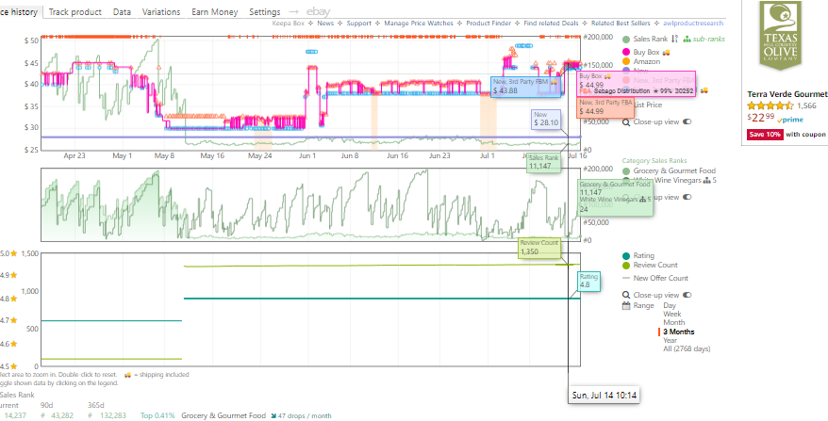Switch to the Track product tab
Screen dimensions: 828x421
75,11
